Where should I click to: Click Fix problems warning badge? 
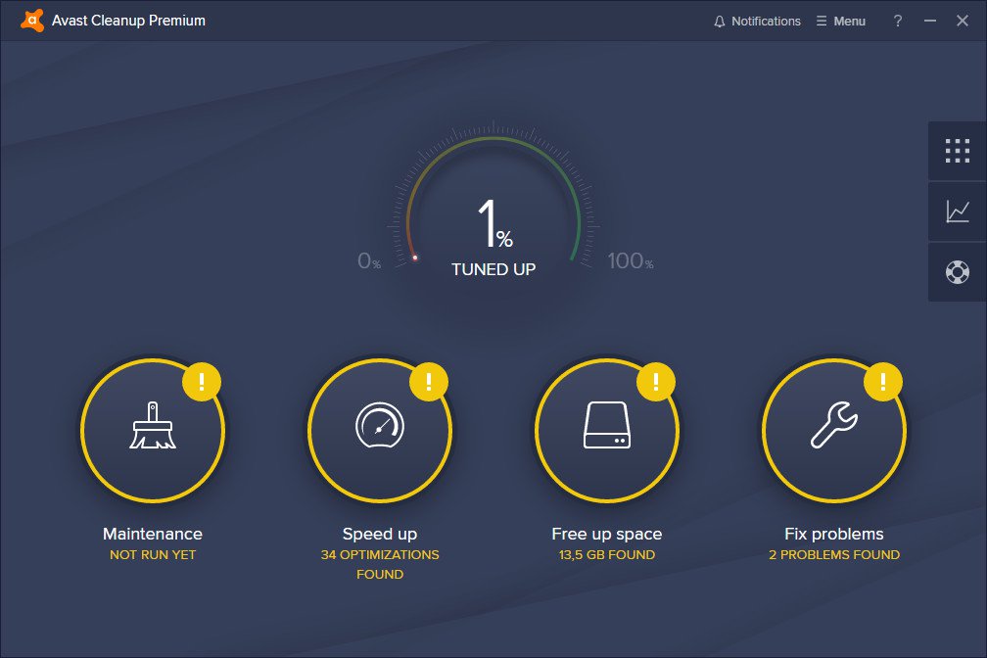tap(883, 382)
